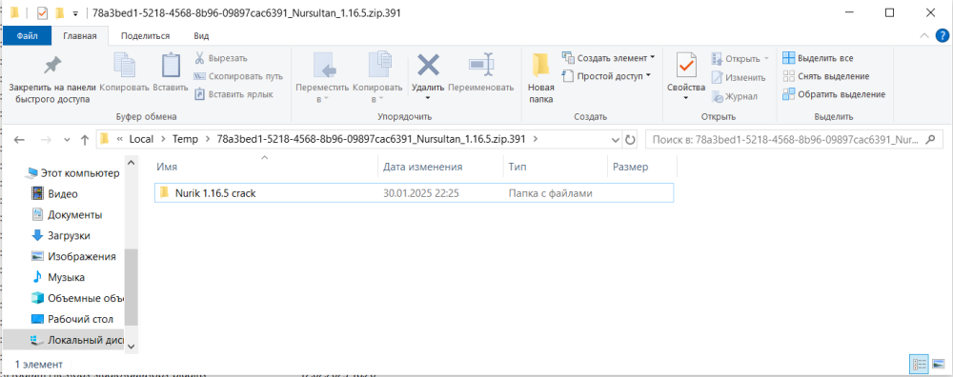Click the Открыть ribbon command
This screenshot has height=377, width=953.
click(x=740, y=59)
